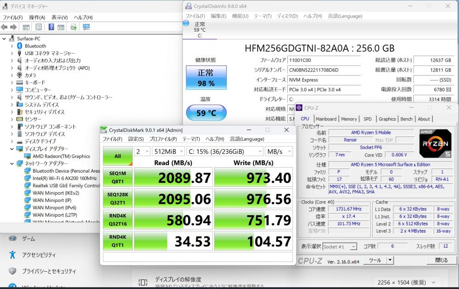This screenshot has width=459, height=289.
Task: Click the update driver icon with green arrow
Action: (x=73, y=27)
